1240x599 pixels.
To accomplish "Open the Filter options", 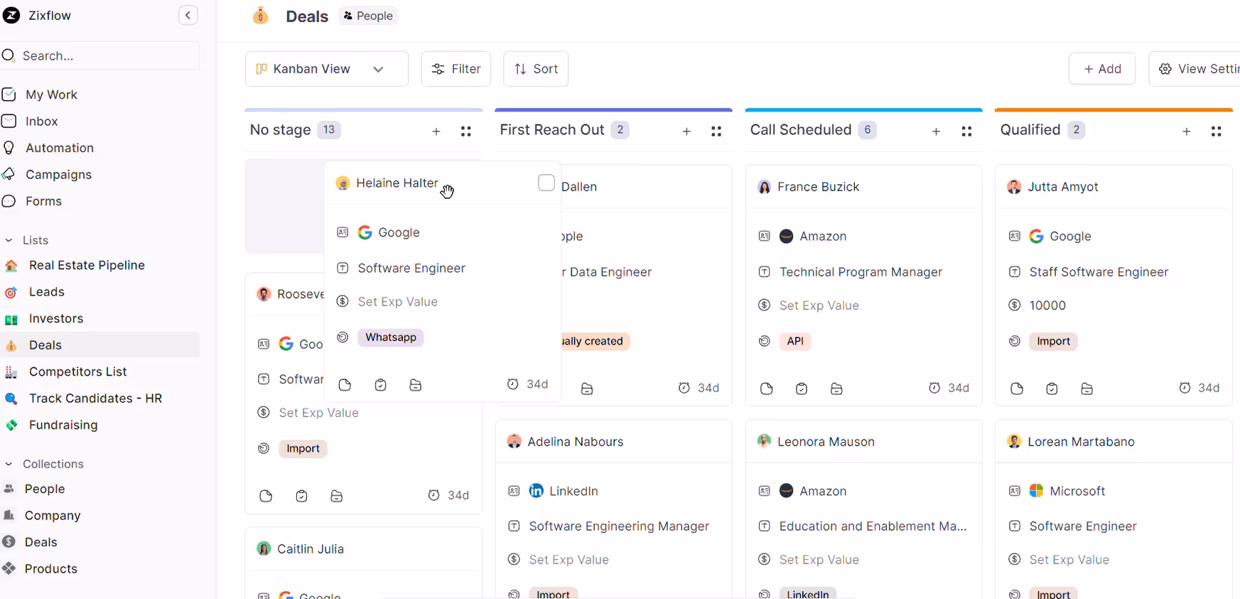I will coord(456,69).
